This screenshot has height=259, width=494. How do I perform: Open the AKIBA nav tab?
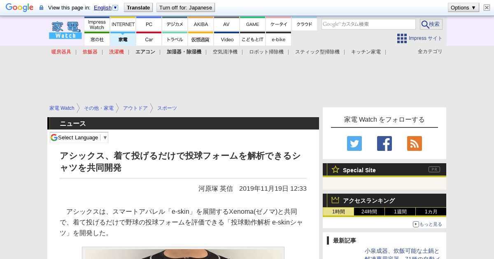click(x=201, y=24)
